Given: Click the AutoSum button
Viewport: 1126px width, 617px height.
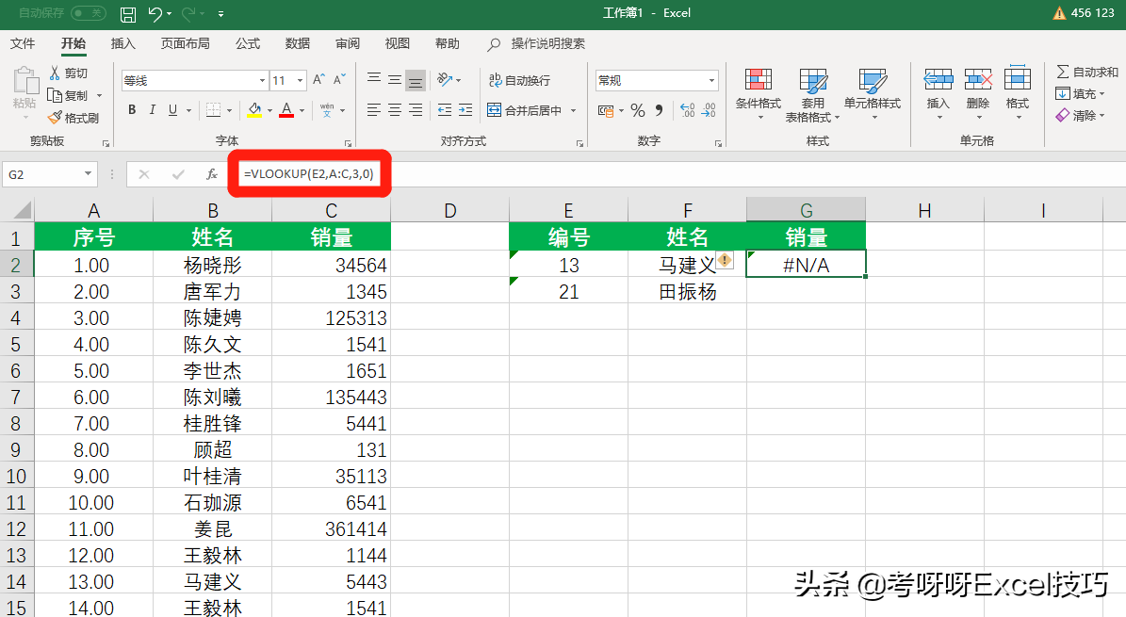Looking at the screenshot, I should [x=1086, y=72].
